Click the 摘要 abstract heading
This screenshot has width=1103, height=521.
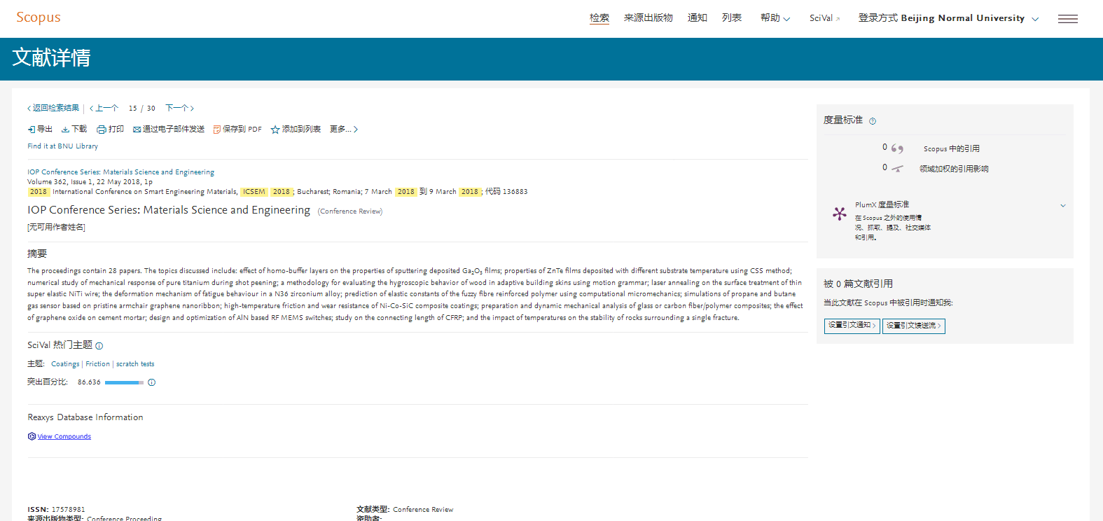click(37, 253)
